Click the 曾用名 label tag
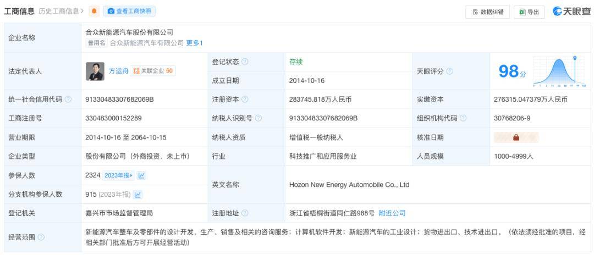Screen dimensions: 594x255 click(97, 43)
